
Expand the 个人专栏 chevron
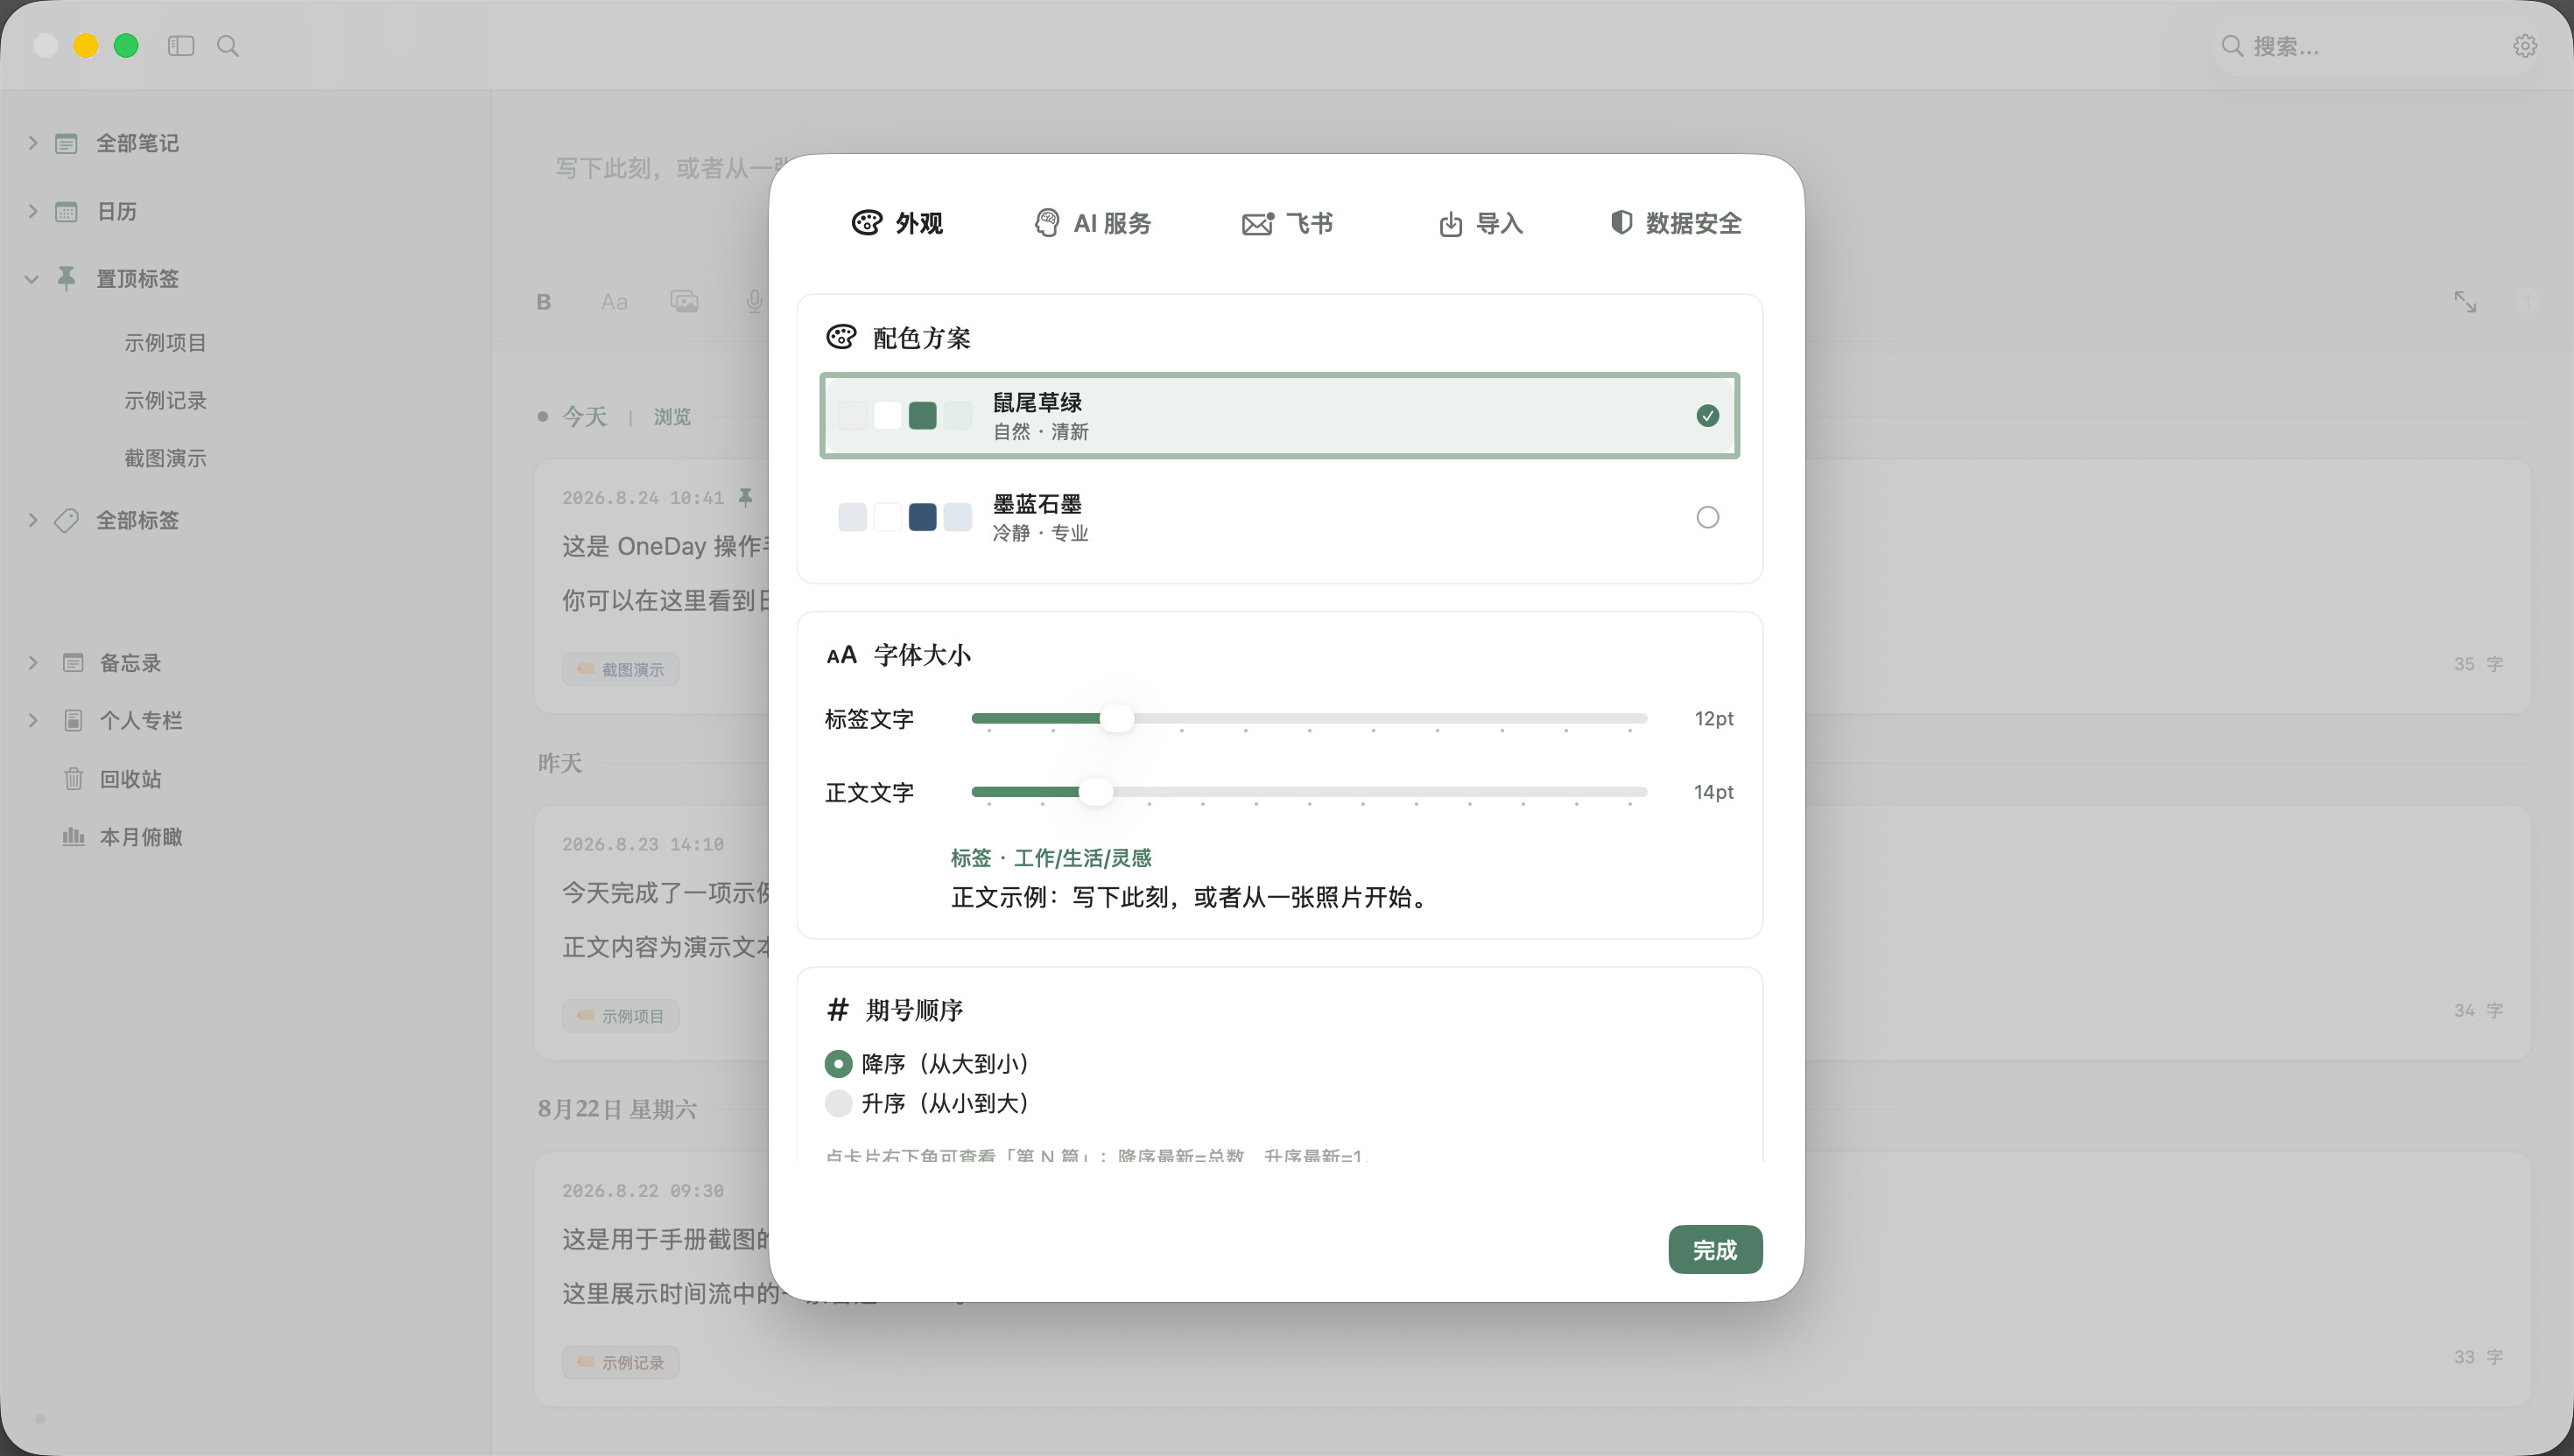point(33,721)
